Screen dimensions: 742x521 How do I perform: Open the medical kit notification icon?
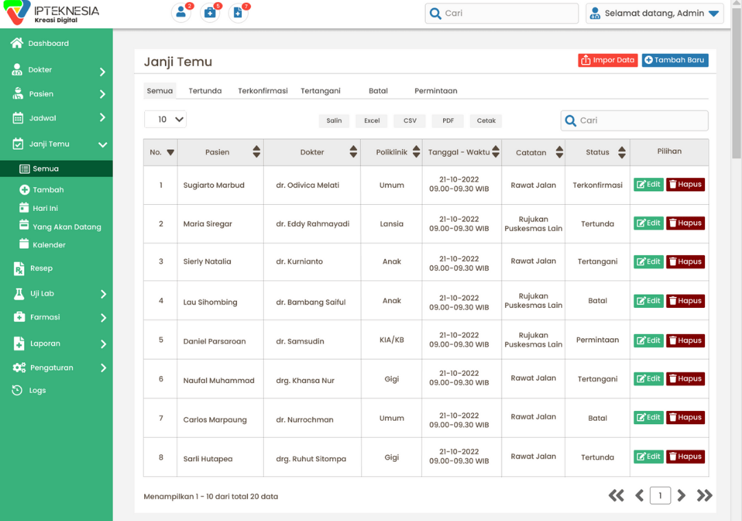pos(209,12)
